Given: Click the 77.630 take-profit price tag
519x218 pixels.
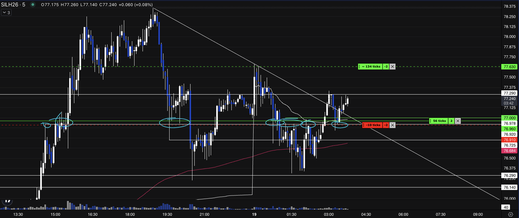Looking at the screenshot, I should (509, 67).
